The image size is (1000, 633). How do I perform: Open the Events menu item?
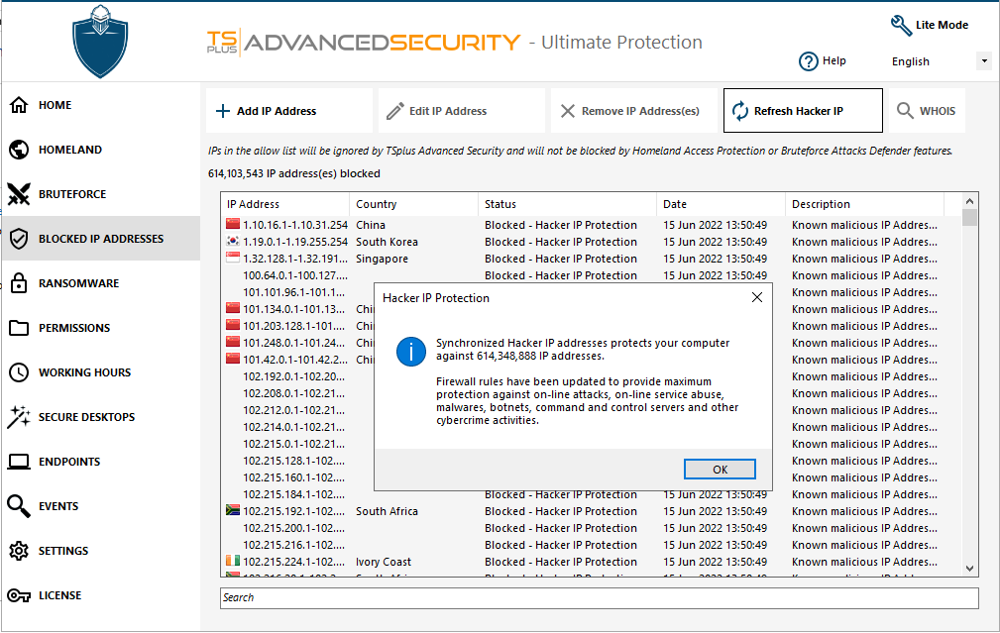57,506
